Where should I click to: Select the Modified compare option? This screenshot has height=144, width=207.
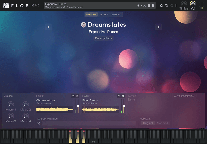(x=162, y=123)
